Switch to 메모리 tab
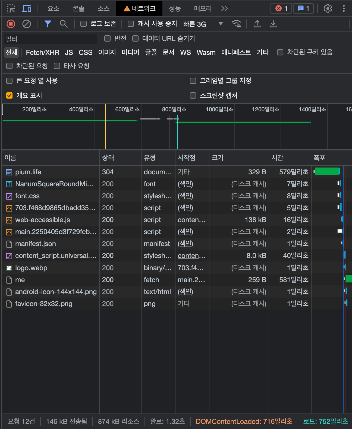The image size is (352, 429). click(203, 9)
